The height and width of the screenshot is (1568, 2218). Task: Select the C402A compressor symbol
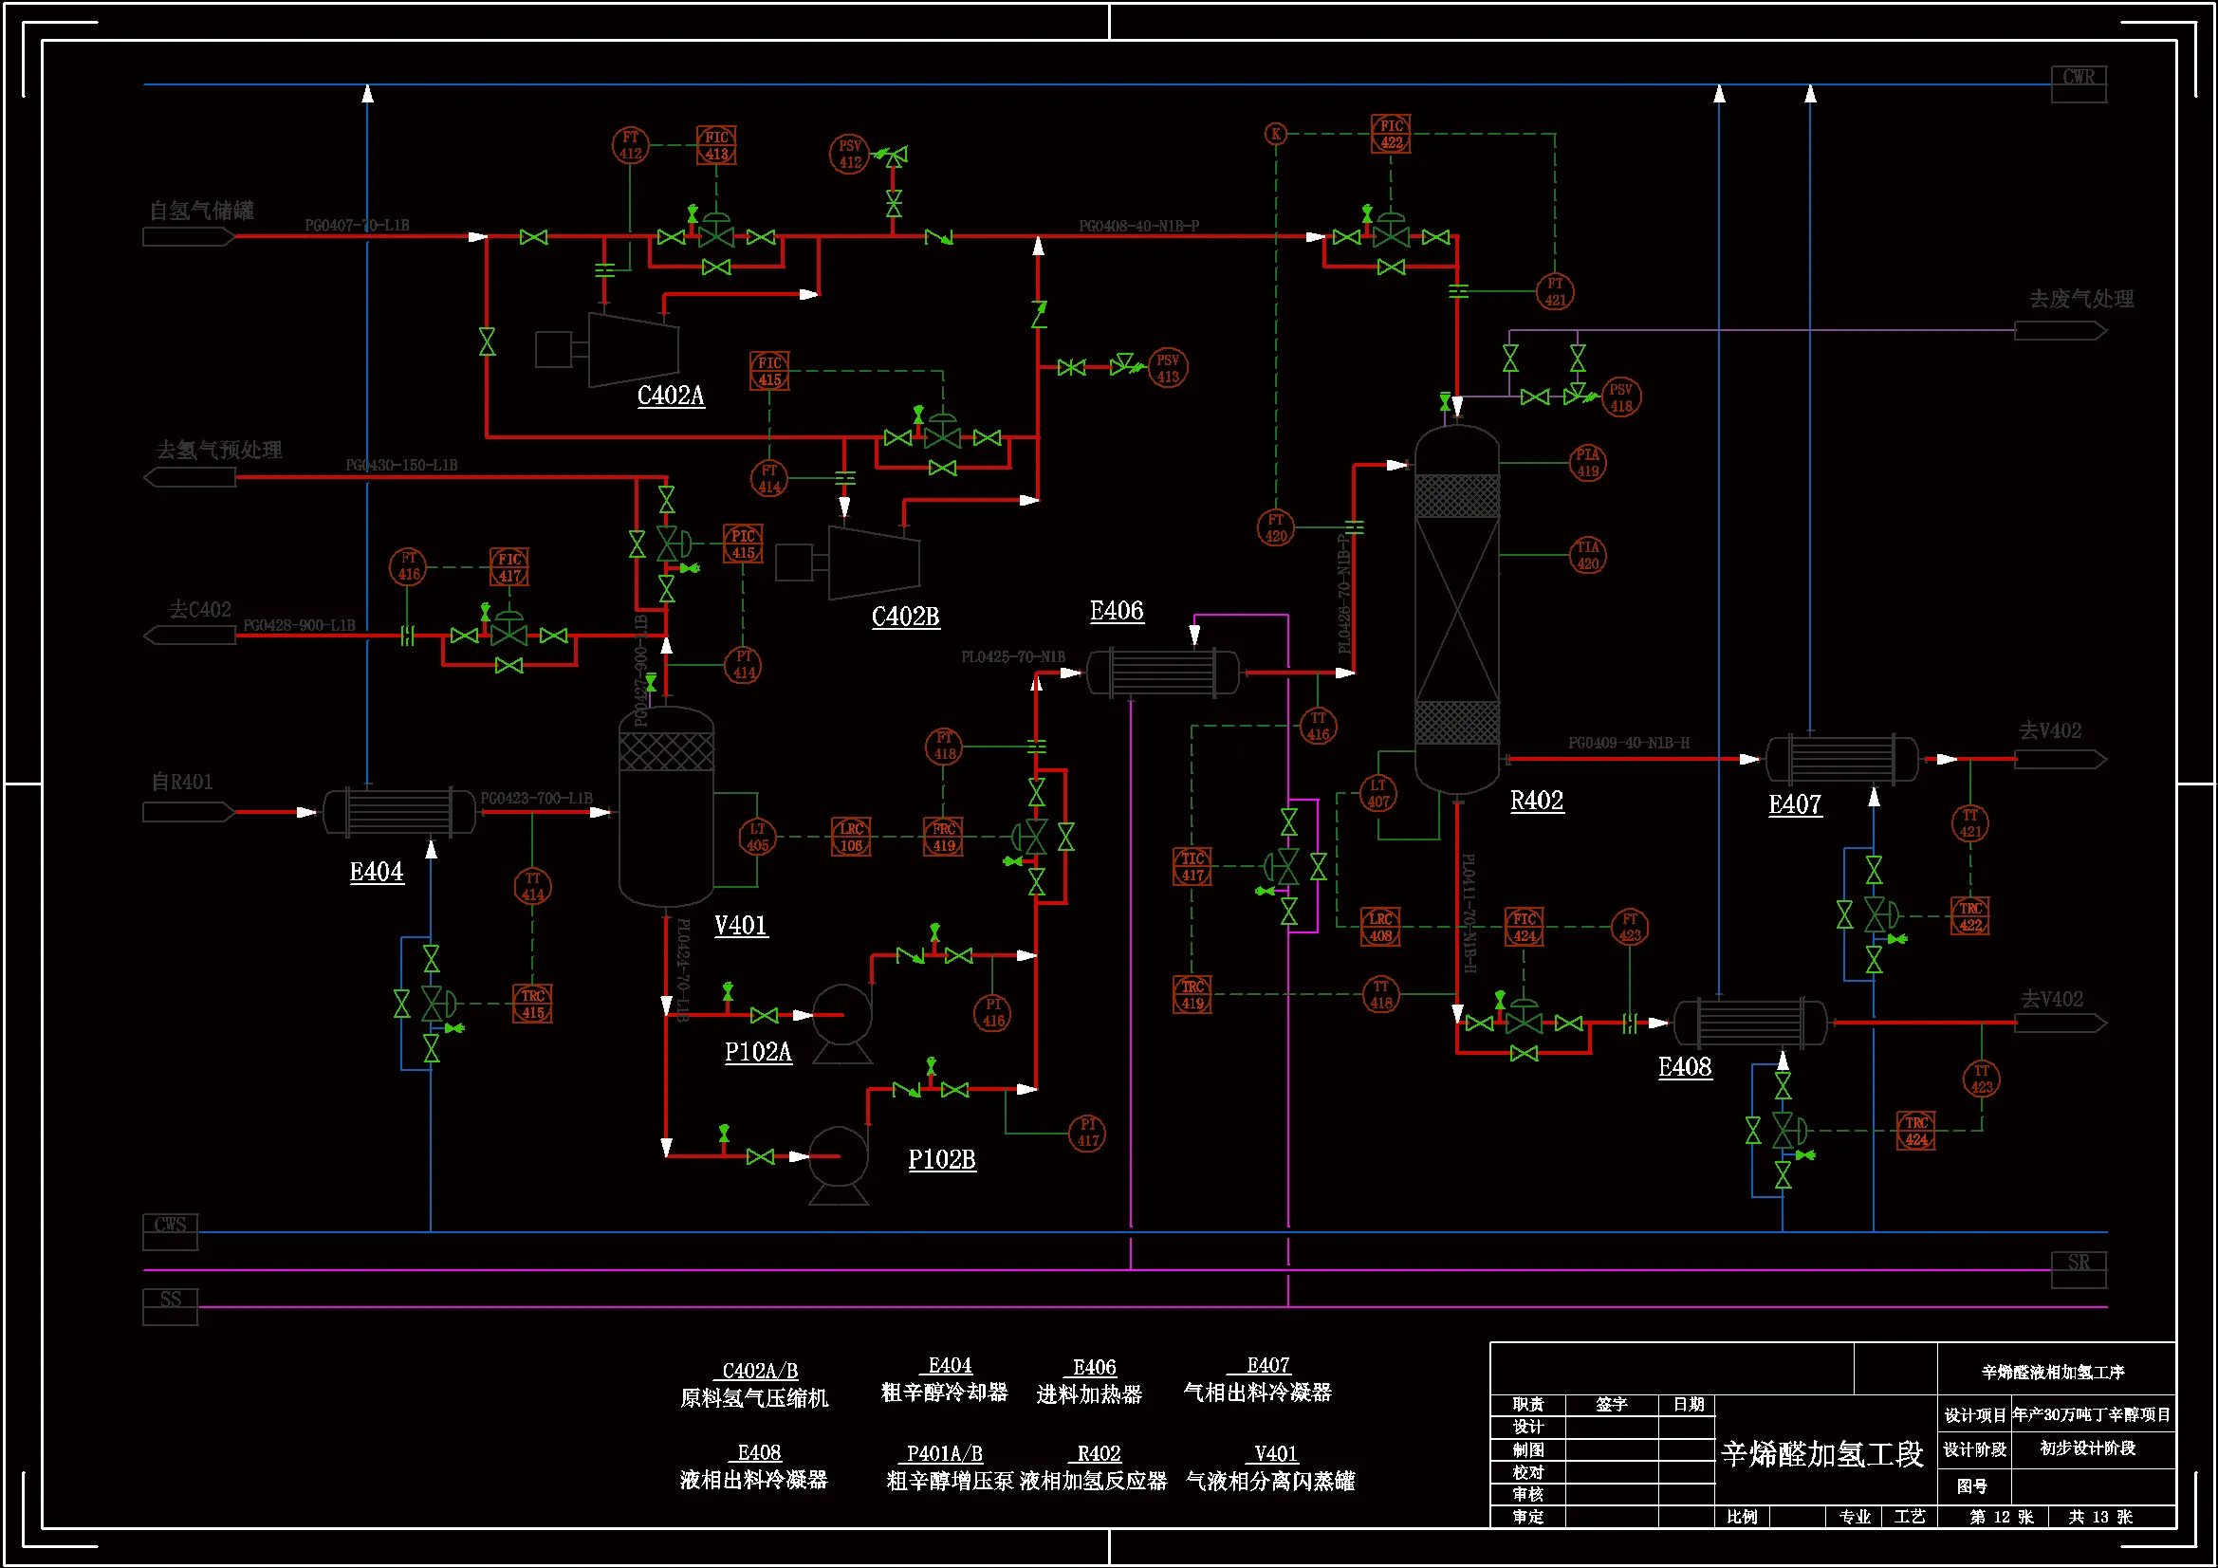(x=633, y=350)
